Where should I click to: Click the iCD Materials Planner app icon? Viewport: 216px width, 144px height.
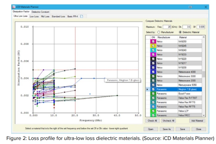tap(14, 7)
